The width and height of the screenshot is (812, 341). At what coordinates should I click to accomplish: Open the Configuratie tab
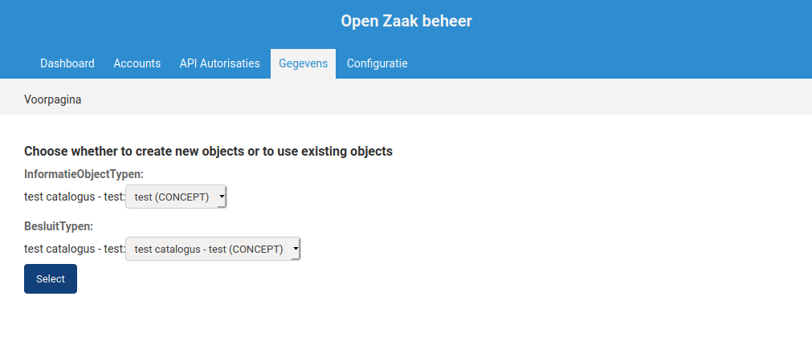(x=377, y=63)
